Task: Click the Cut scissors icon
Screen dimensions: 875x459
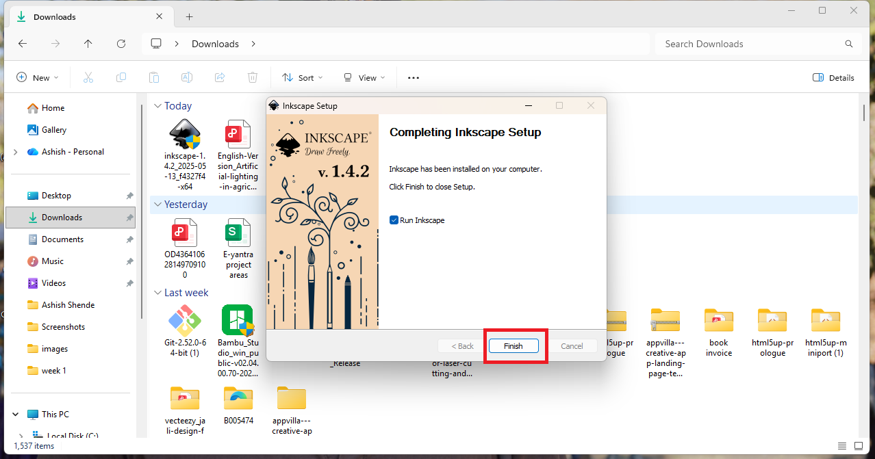Action: [x=88, y=77]
